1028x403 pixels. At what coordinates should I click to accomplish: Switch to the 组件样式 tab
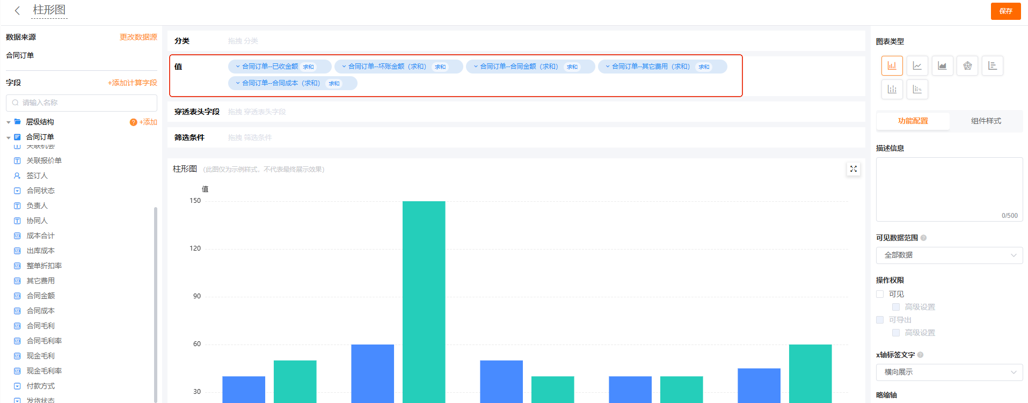click(x=986, y=121)
